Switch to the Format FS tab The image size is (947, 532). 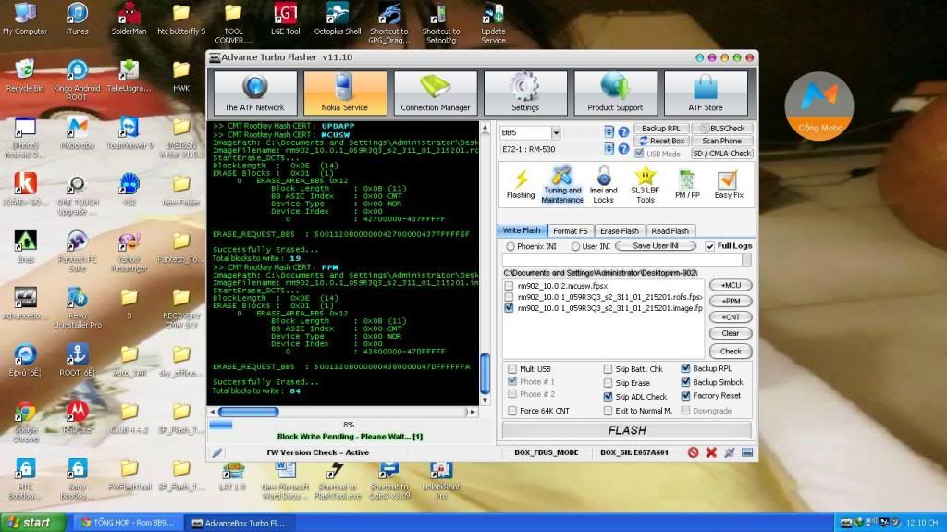coord(570,231)
